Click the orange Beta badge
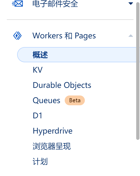Image resolution: width=140 pixels, height=176 pixels. click(x=75, y=100)
